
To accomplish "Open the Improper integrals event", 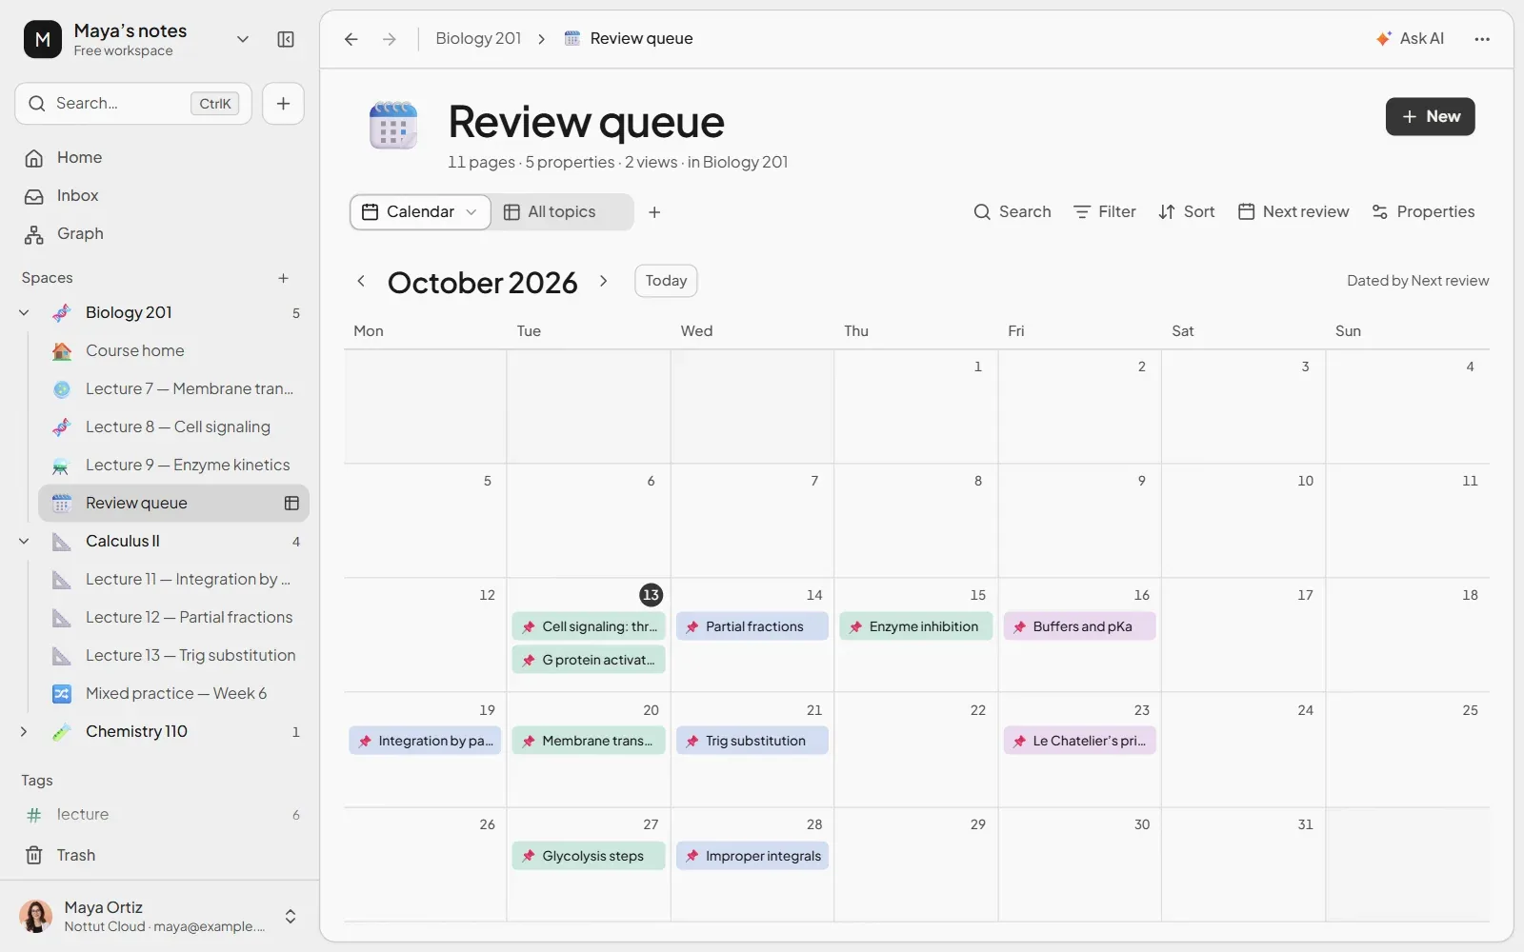I will (752, 856).
